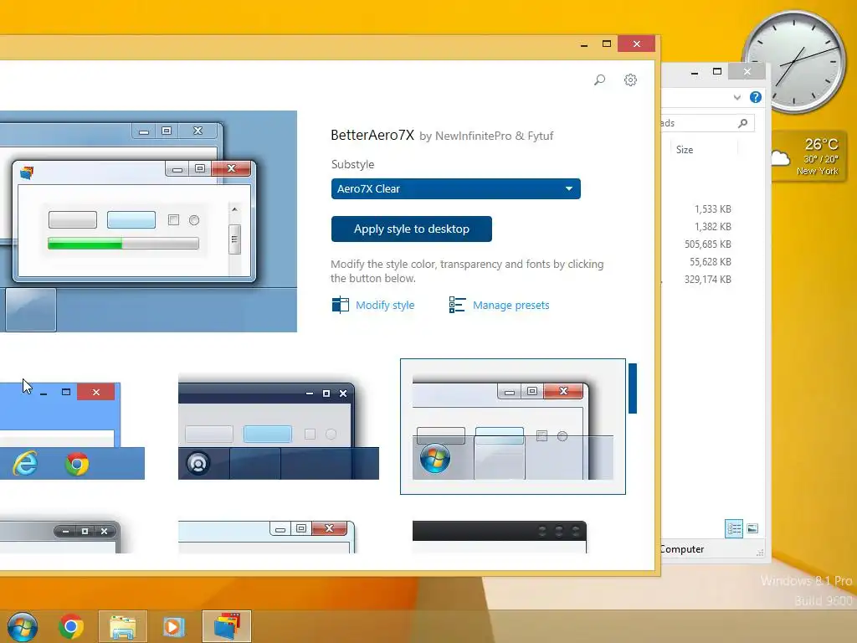Open the settings gear in WindowBlinds

click(x=630, y=80)
